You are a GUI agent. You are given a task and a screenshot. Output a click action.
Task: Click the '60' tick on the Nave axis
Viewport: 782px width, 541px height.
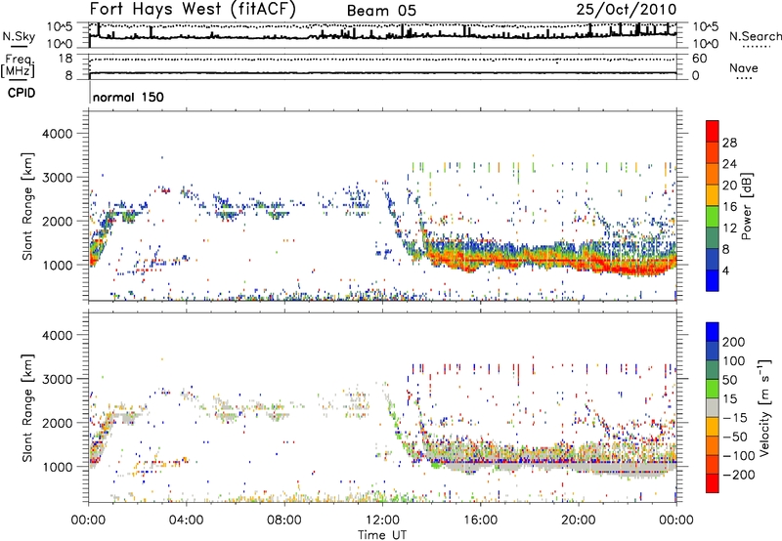pyautogui.click(x=699, y=59)
